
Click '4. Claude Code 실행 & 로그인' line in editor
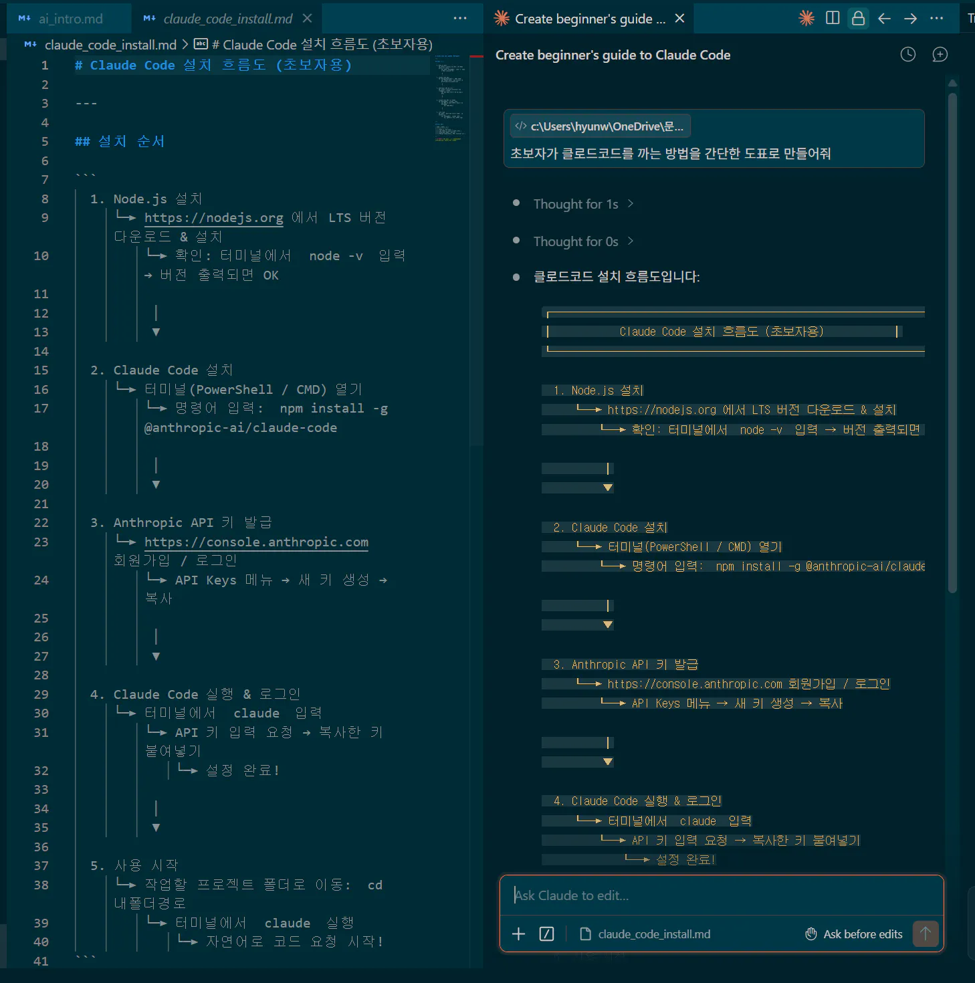[x=195, y=695]
